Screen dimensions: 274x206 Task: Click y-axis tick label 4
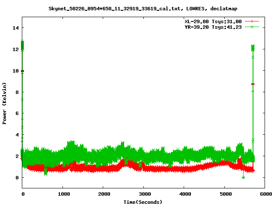(17, 135)
